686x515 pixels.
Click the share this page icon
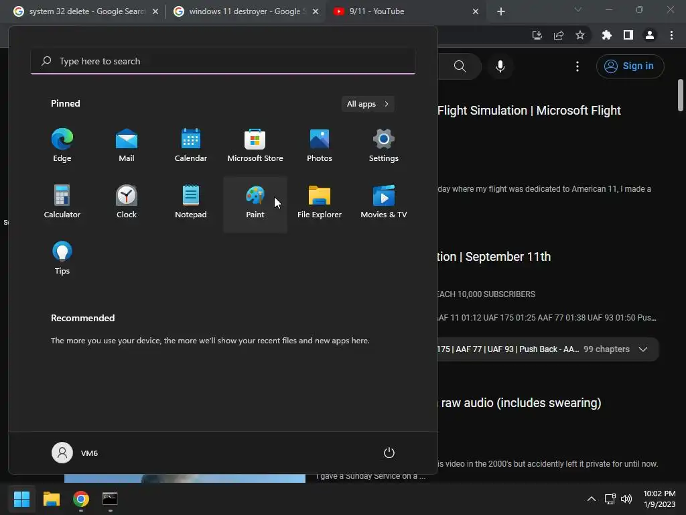(x=559, y=35)
